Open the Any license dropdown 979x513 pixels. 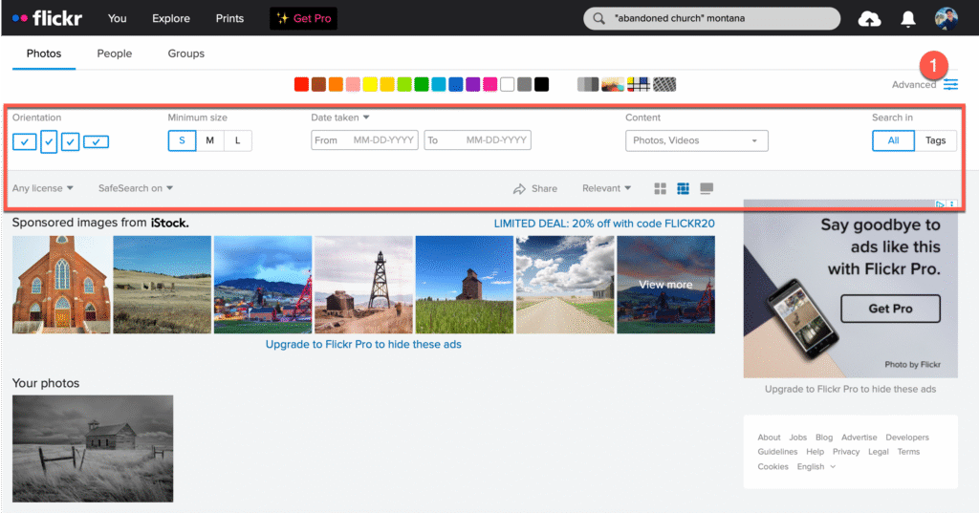pyautogui.click(x=43, y=189)
